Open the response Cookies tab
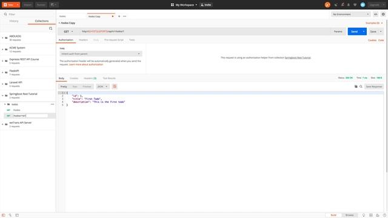Screen dimensions: 388x218 pos(74,78)
